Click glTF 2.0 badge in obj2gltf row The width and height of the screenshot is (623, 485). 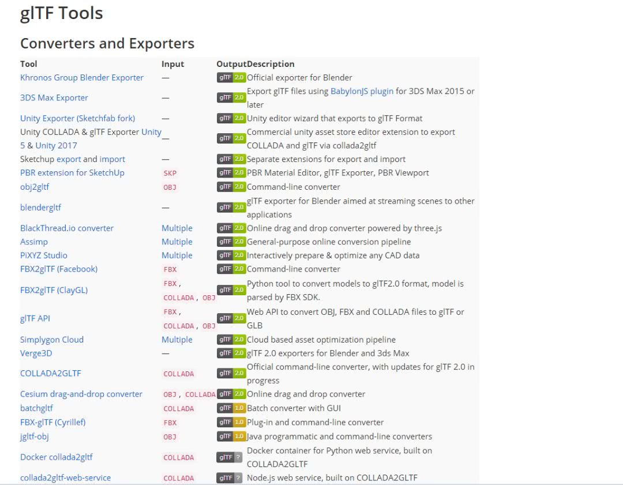click(231, 186)
